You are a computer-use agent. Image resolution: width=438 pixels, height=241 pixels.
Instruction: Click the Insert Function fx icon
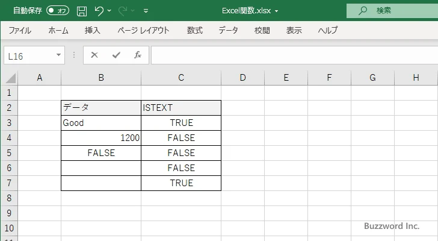138,55
